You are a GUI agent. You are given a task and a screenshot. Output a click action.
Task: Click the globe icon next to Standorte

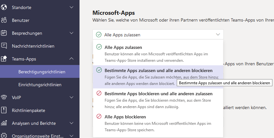point(4,7)
